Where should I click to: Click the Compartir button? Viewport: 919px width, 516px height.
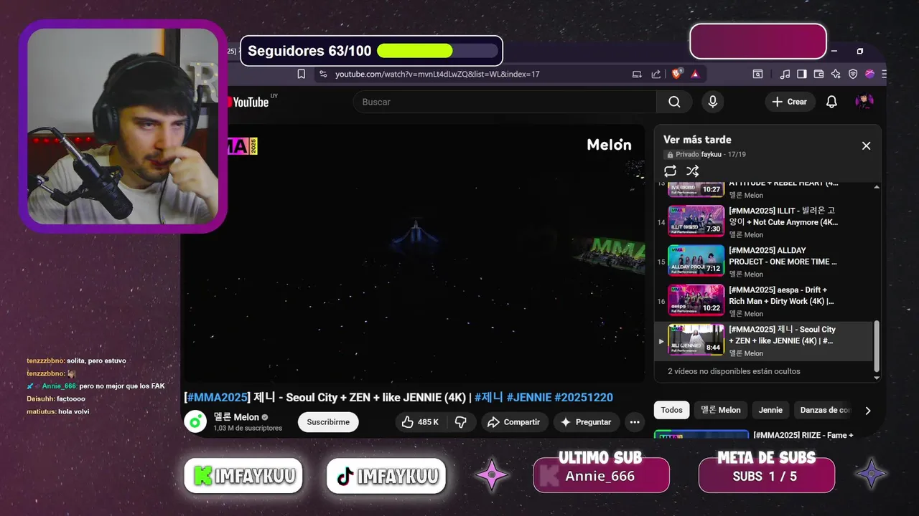pyautogui.click(x=513, y=422)
